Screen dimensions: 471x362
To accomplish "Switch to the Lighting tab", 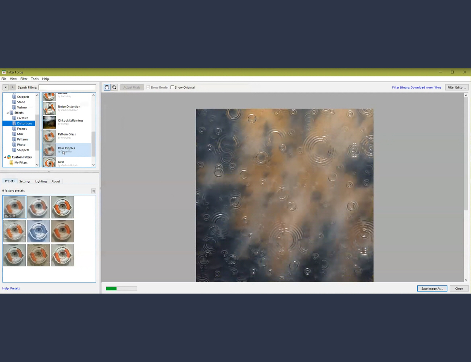I will coord(41,181).
